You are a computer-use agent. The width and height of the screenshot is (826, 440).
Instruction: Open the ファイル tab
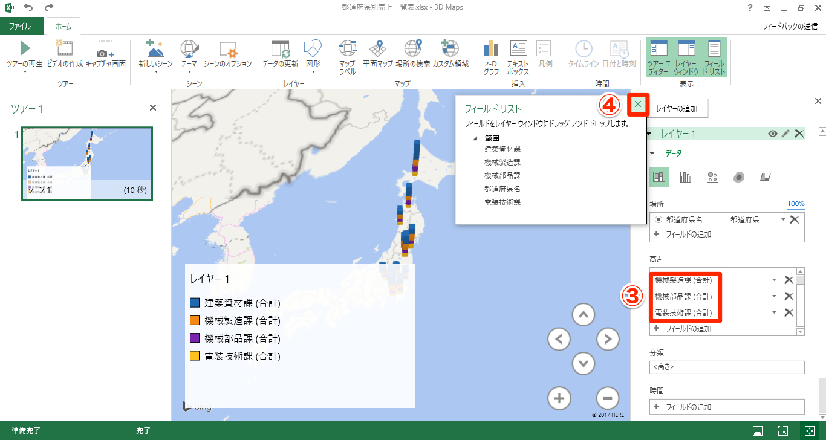point(22,26)
